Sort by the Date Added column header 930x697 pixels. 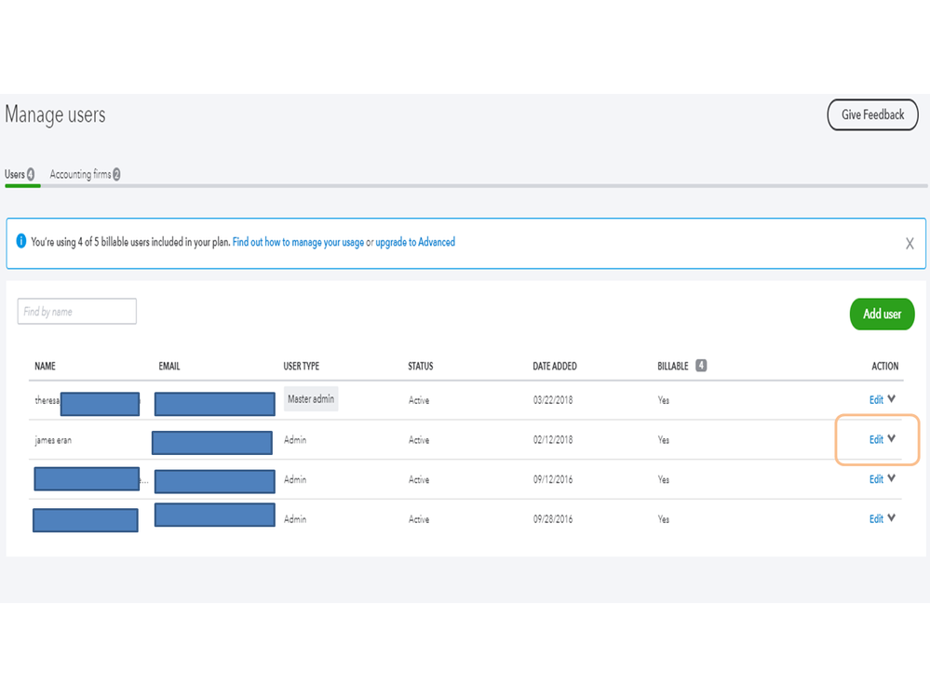554,367
